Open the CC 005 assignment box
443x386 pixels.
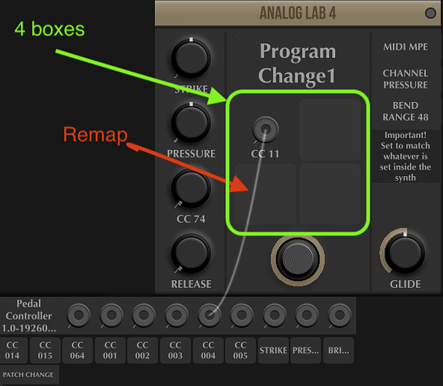point(240,350)
